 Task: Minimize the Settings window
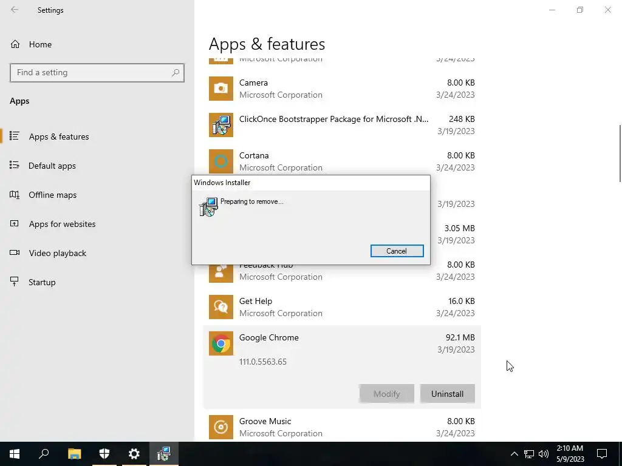coord(552,10)
